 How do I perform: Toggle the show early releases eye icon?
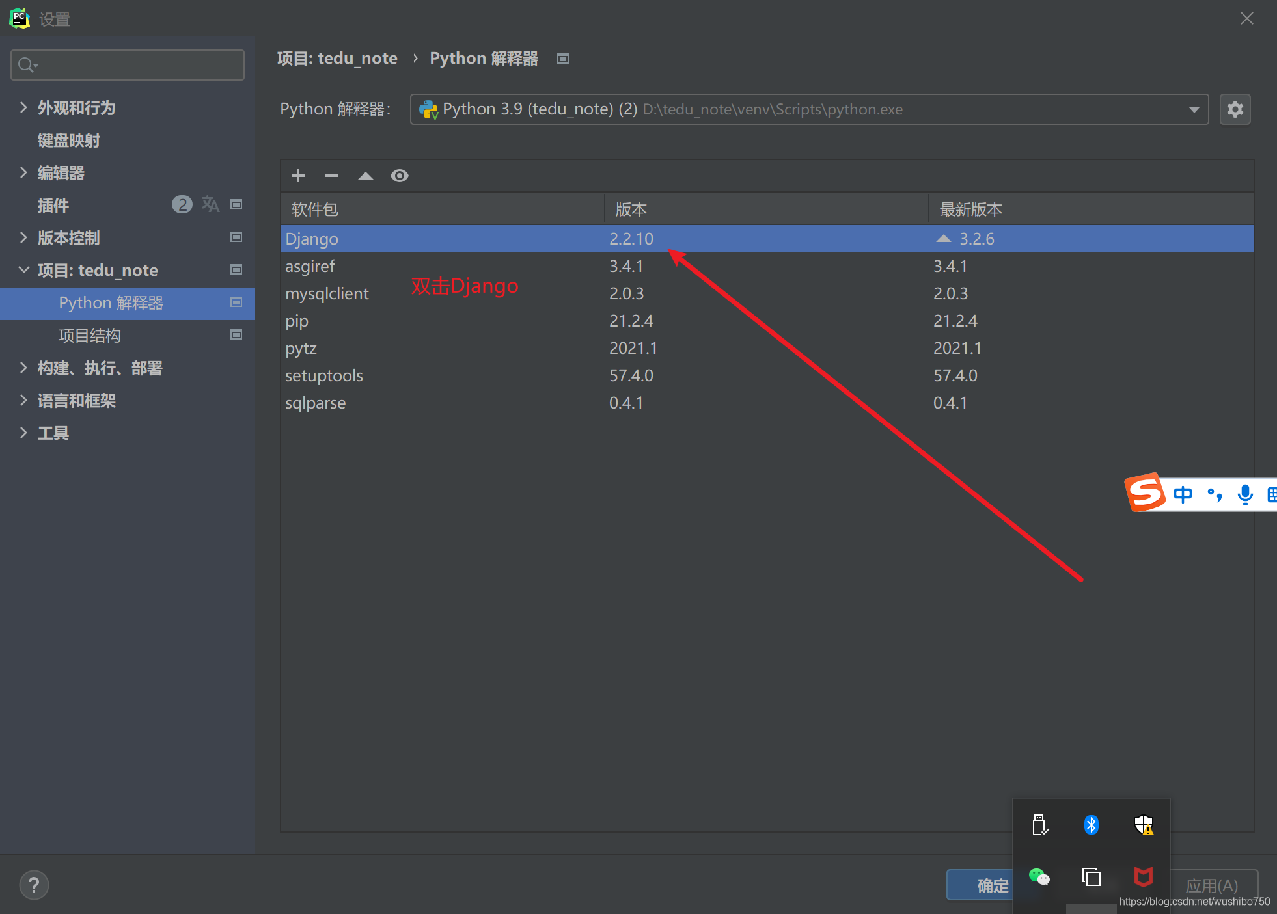pos(400,176)
